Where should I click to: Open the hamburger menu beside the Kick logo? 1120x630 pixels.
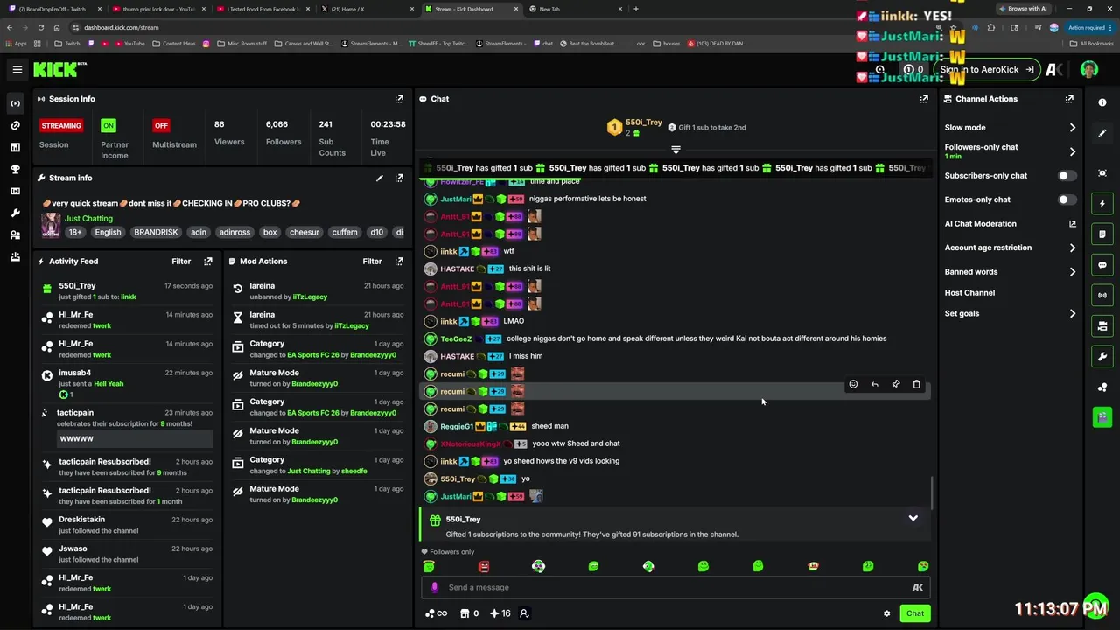coord(17,69)
